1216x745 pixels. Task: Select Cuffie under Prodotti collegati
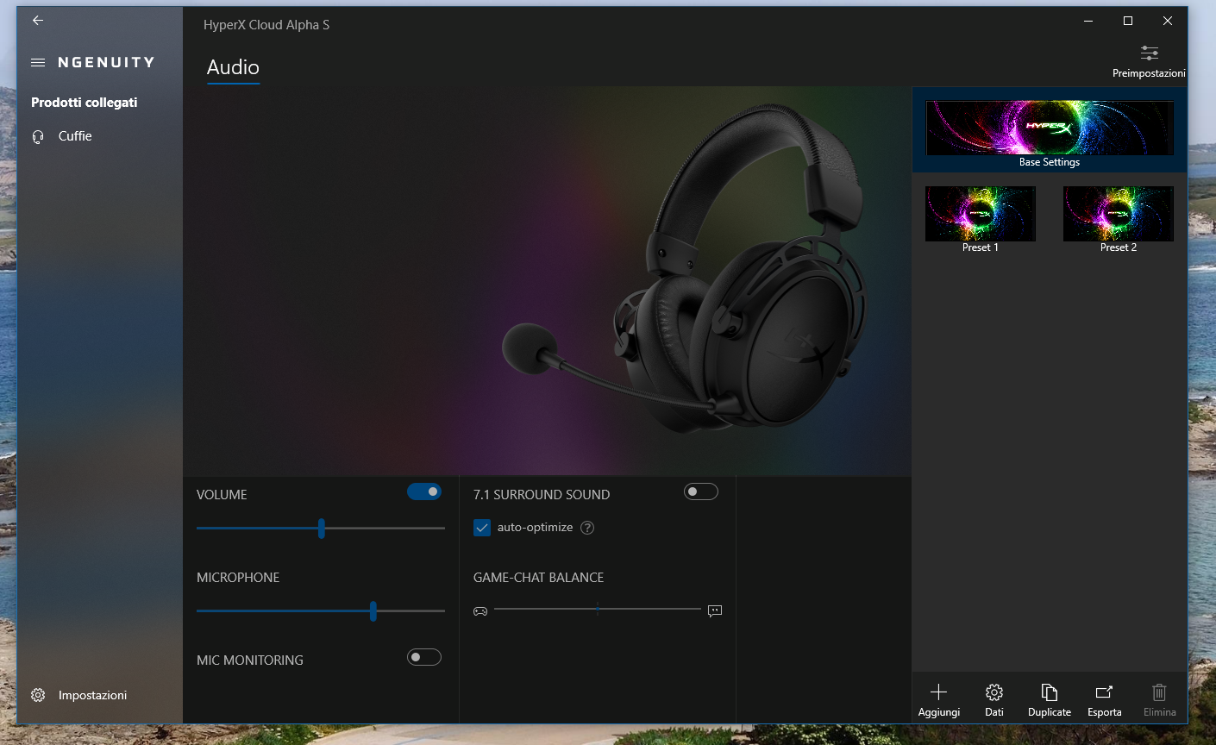[75, 136]
